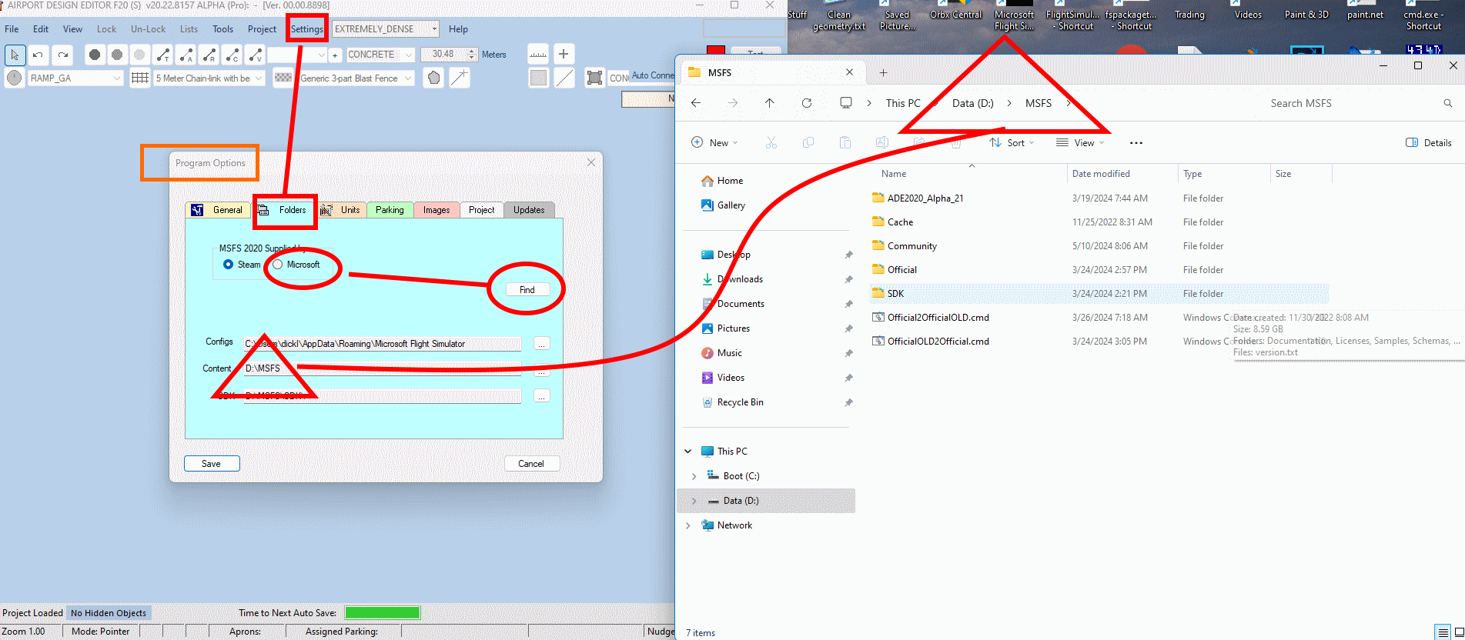Click the search magnifier in Explorer
The width and height of the screenshot is (1465, 640).
[1448, 103]
